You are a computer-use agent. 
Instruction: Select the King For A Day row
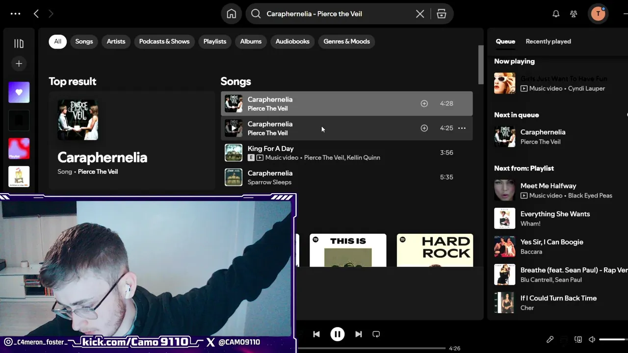tap(346, 152)
